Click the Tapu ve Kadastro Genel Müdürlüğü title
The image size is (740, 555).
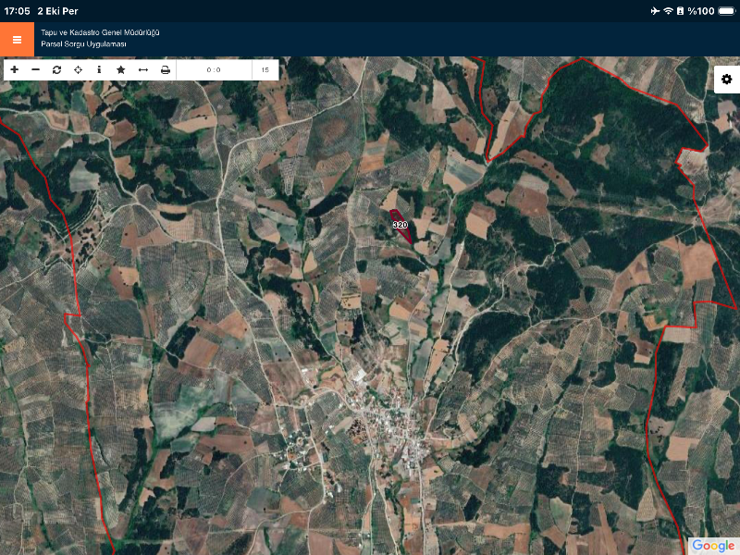(x=100, y=32)
